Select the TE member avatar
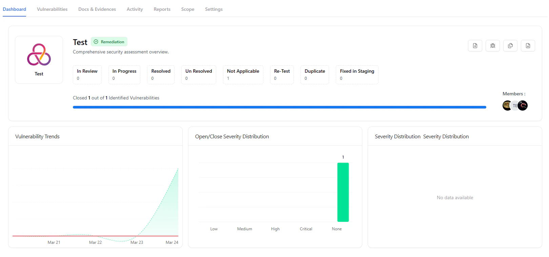The image size is (549, 257). 515,106
